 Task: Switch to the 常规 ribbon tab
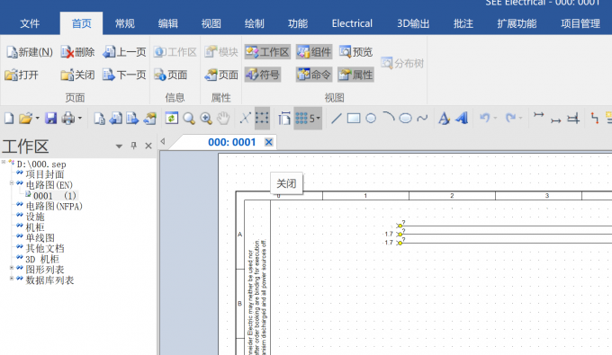[125, 23]
